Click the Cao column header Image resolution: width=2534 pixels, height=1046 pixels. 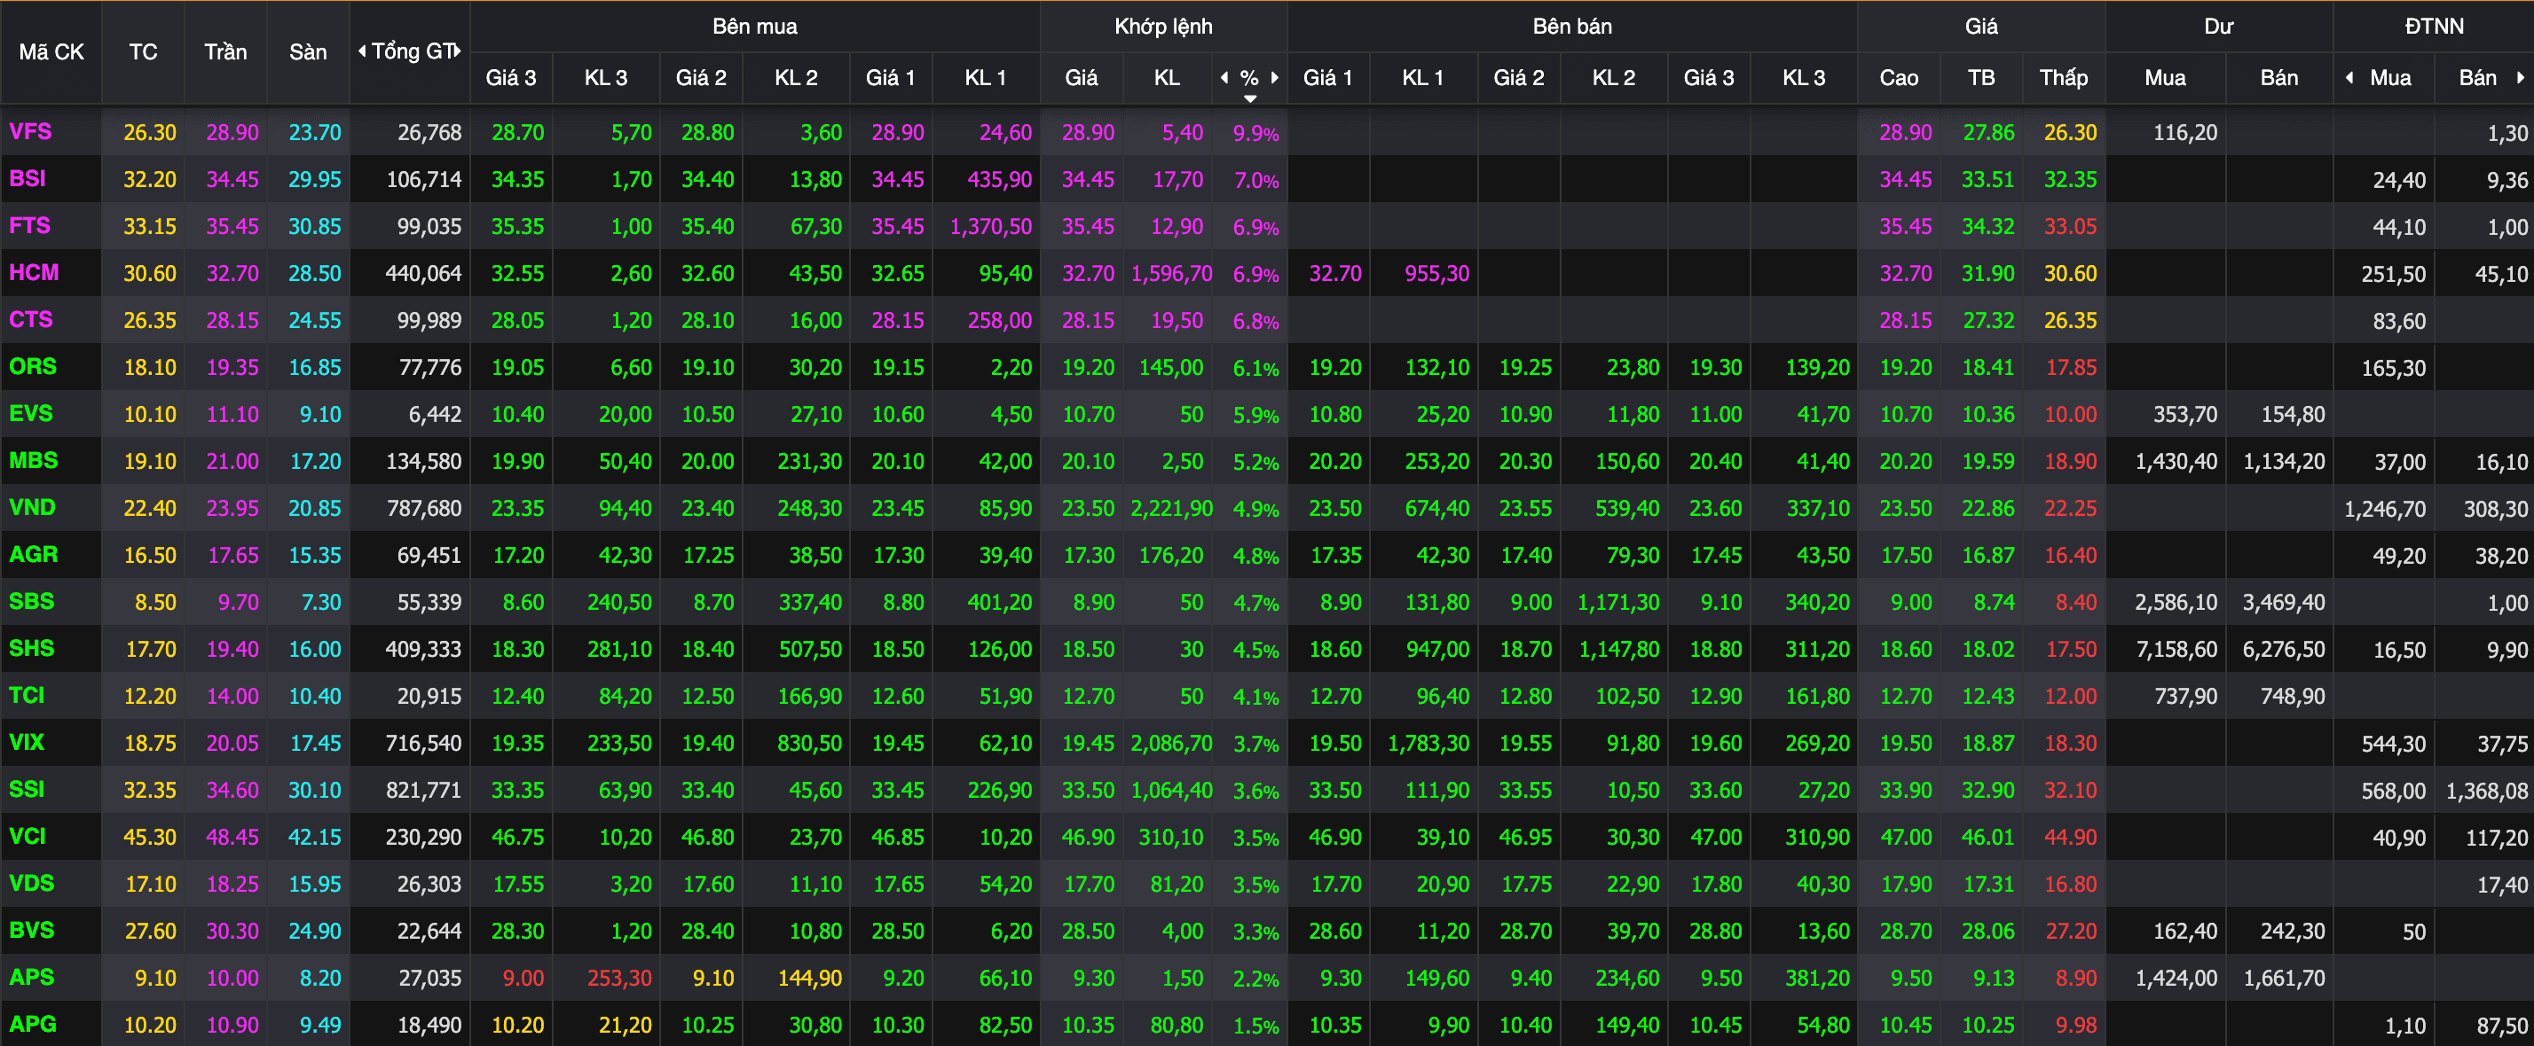click(x=1899, y=78)
